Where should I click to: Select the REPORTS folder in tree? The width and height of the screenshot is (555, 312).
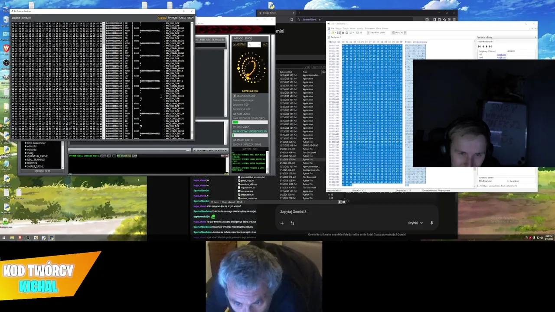coord(32,163)
